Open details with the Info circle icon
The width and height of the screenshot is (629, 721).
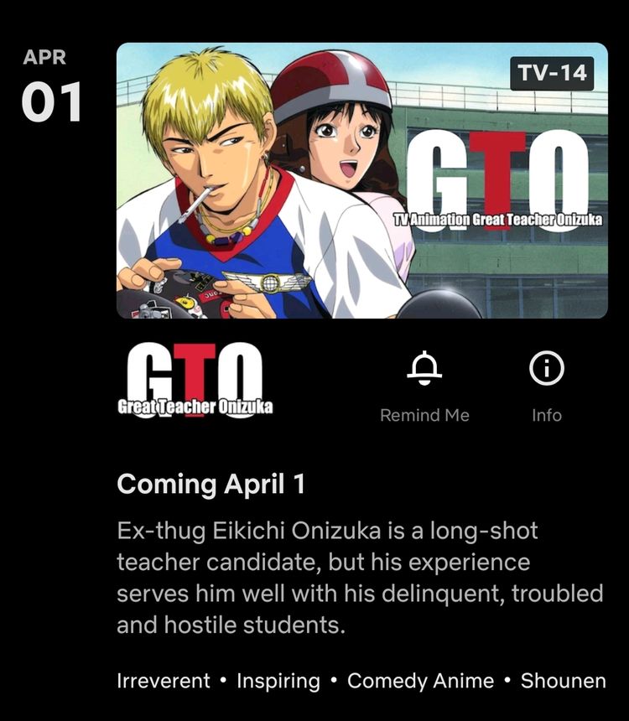[547, 368]
